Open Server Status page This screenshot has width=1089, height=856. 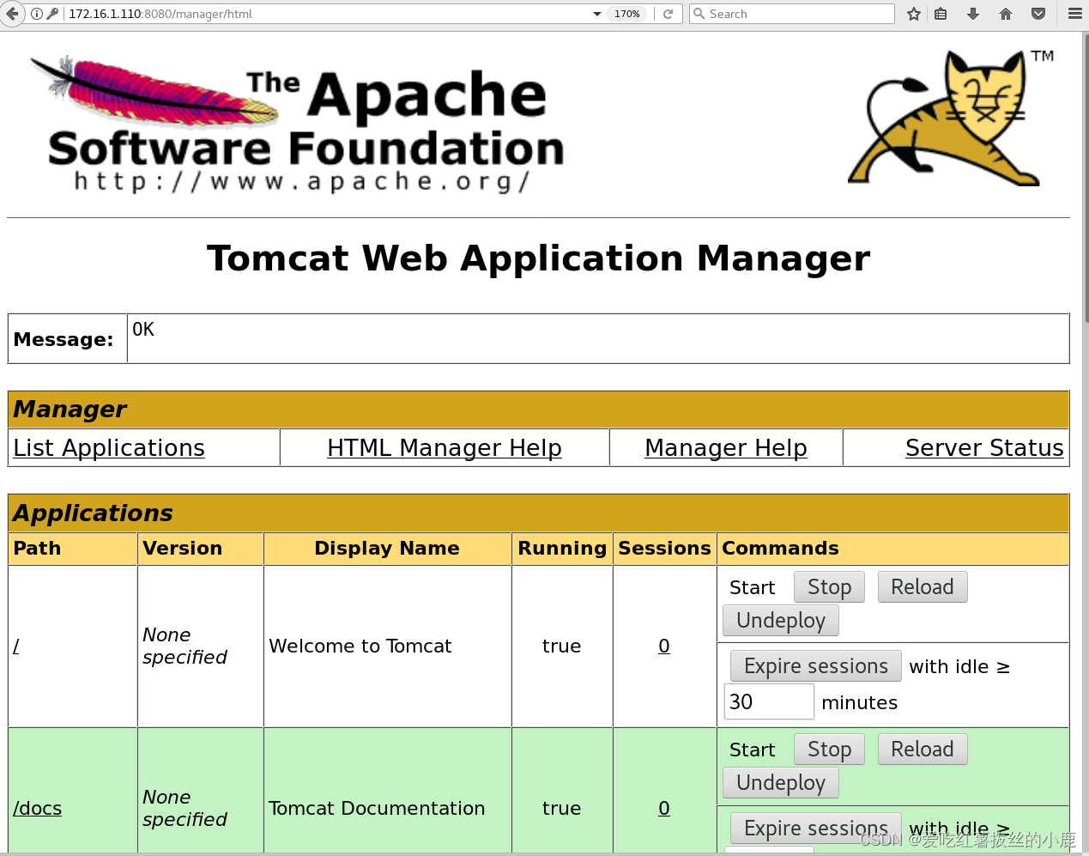[984, 447]
